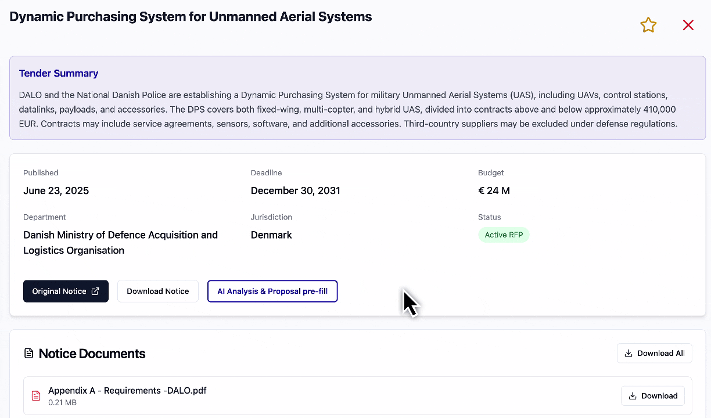Click Download label for Appendix A
This screenshot has height=418, width=711.
[x=659, y=396]
